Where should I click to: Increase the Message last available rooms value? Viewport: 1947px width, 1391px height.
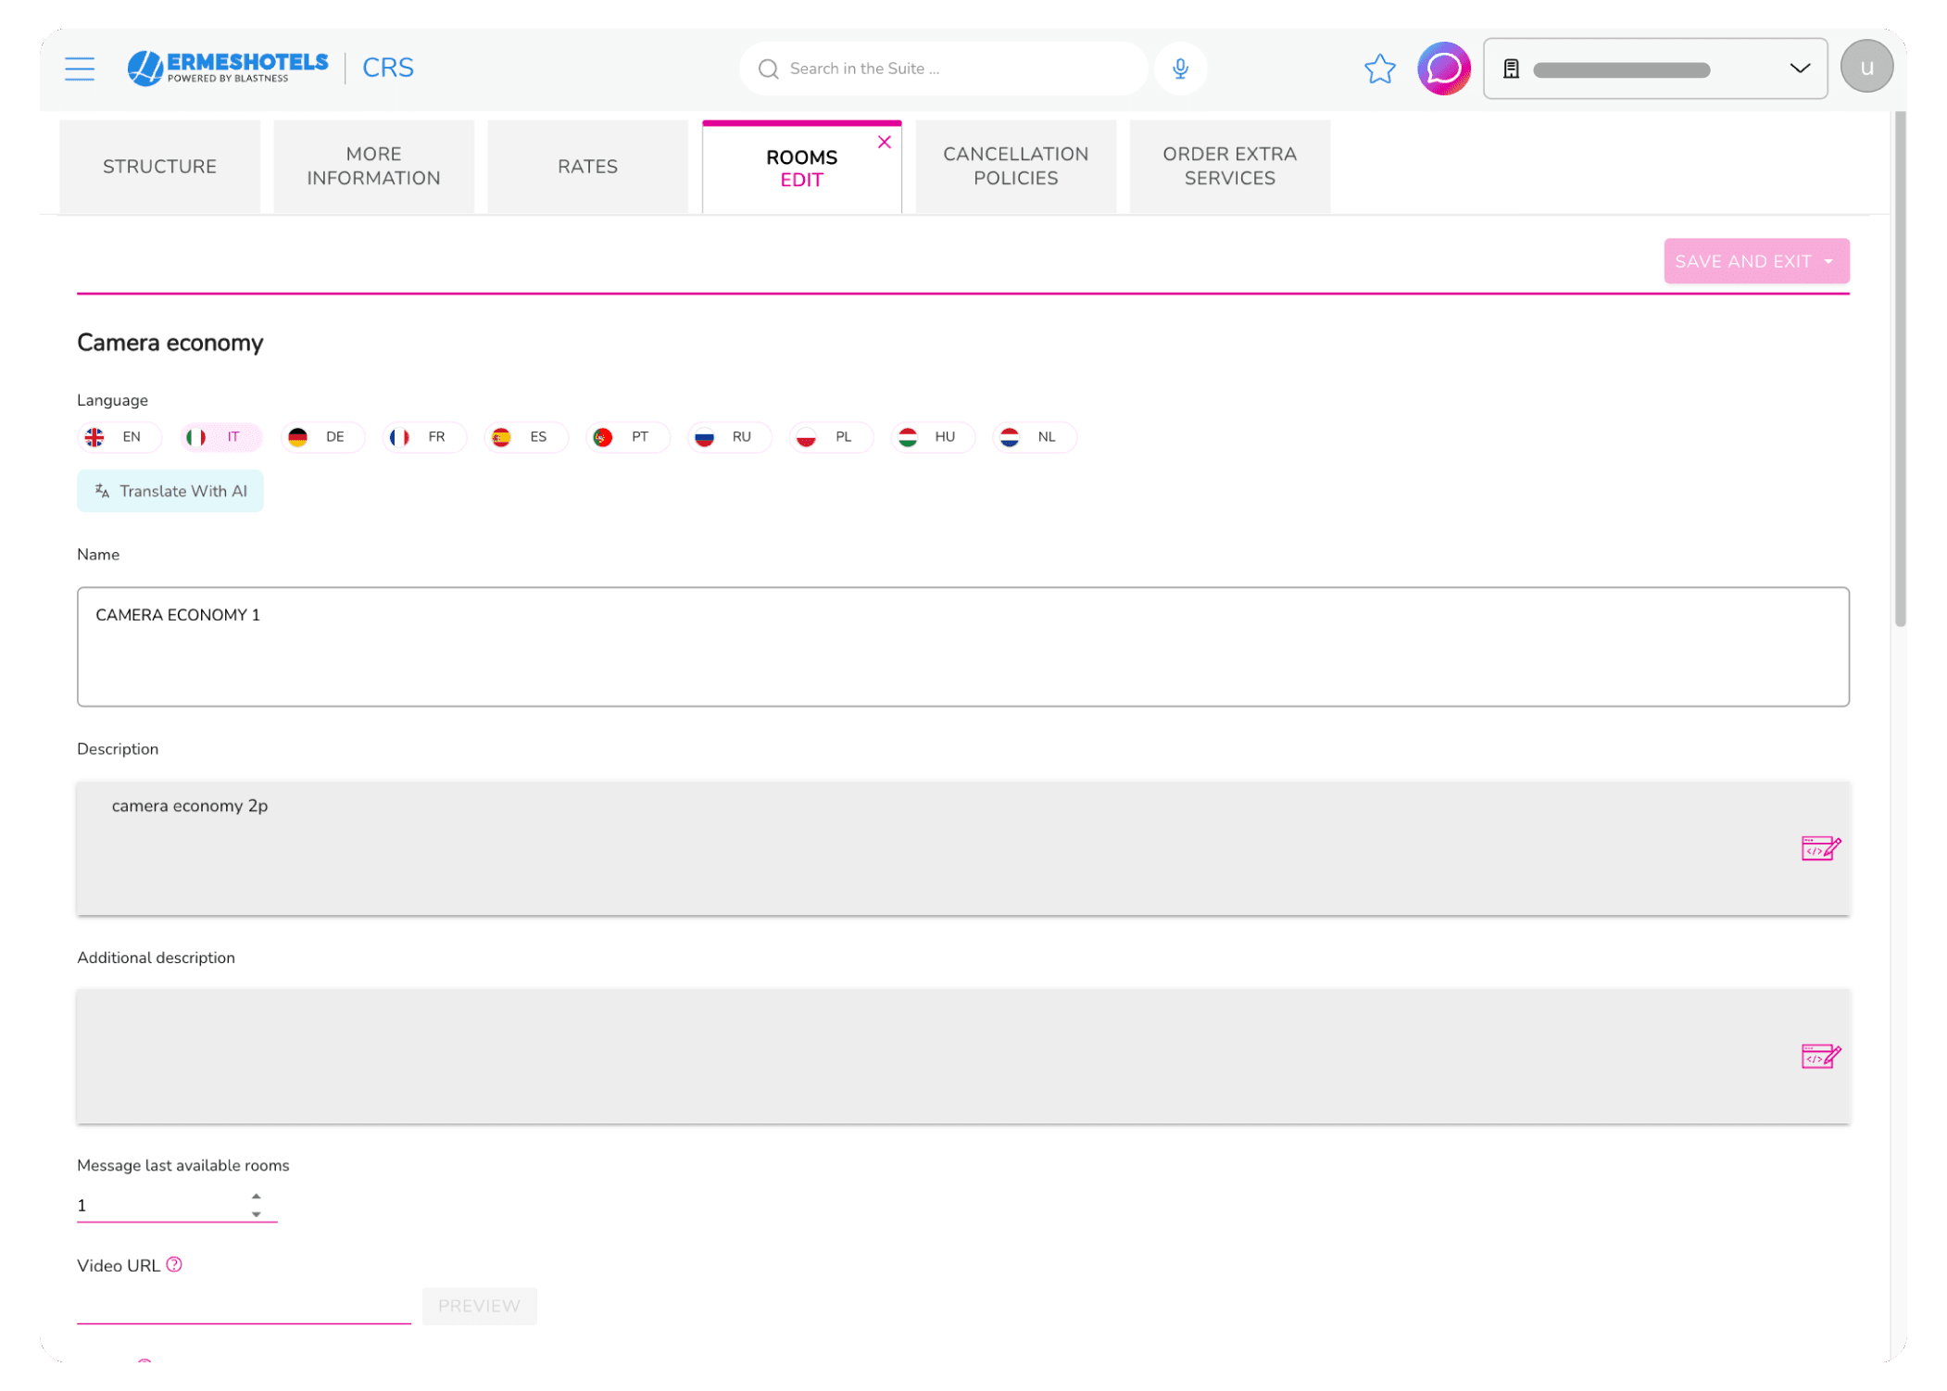257,1196
